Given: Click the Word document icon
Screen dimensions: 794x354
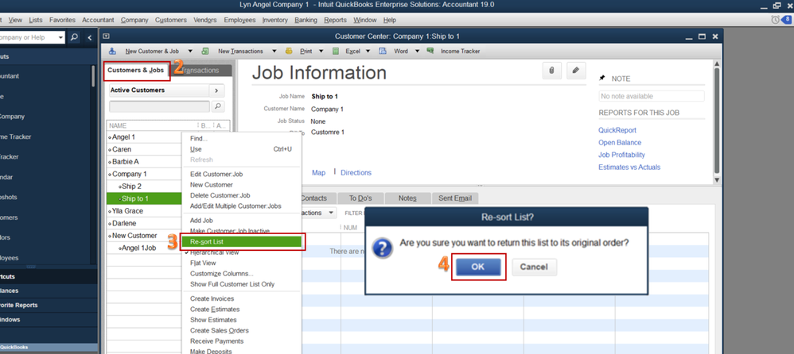Looking at the screenshot, I should 383,51.
